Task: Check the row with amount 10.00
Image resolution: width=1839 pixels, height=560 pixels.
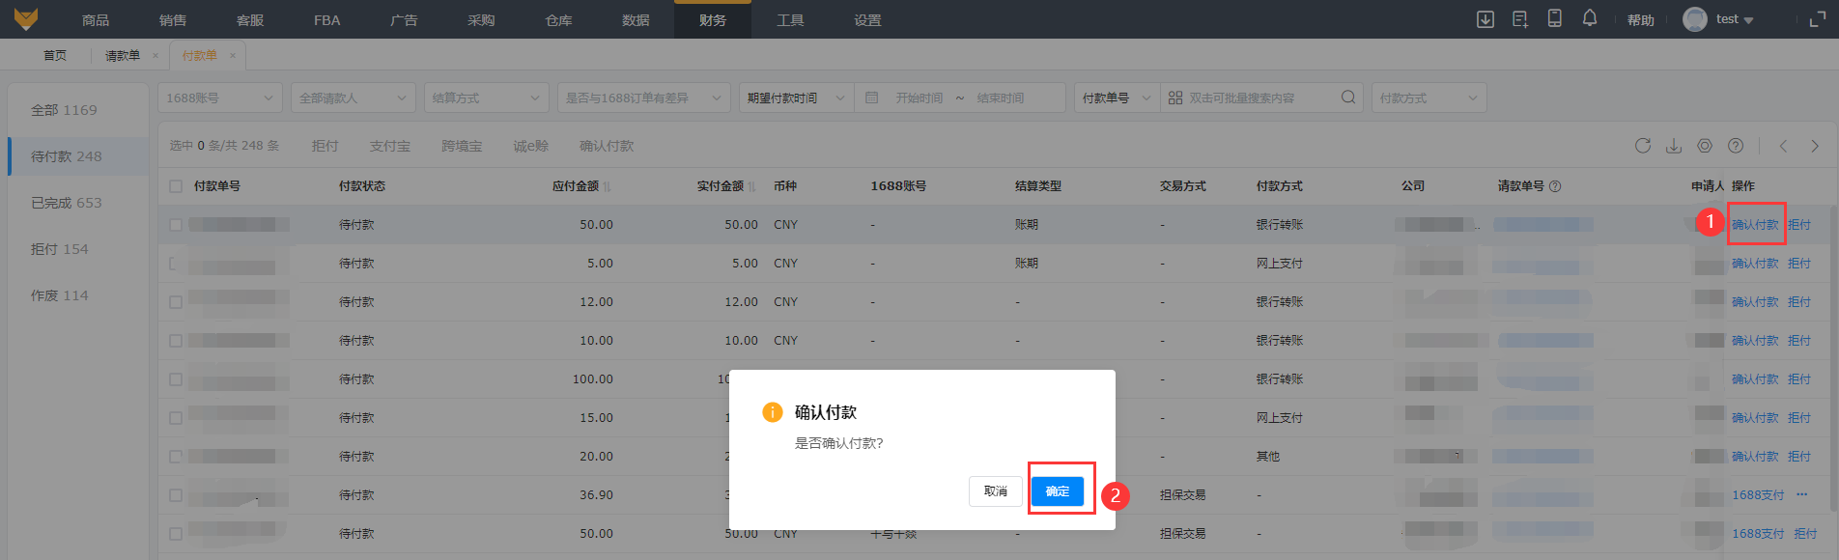Action: [x=176, y=341]
